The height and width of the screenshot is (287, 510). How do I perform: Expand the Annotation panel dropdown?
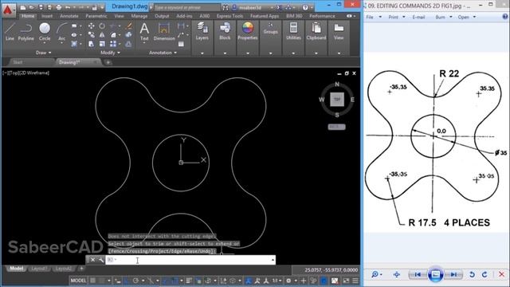pos(163,53)
